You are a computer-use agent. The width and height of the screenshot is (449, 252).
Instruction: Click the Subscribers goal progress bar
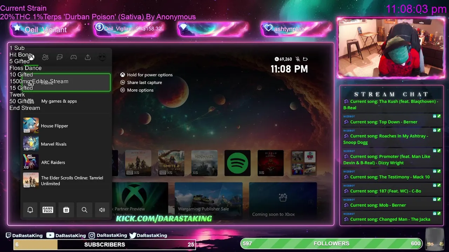pos(105,244)
